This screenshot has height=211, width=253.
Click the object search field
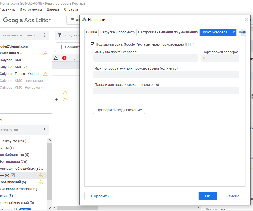(20, 130)
